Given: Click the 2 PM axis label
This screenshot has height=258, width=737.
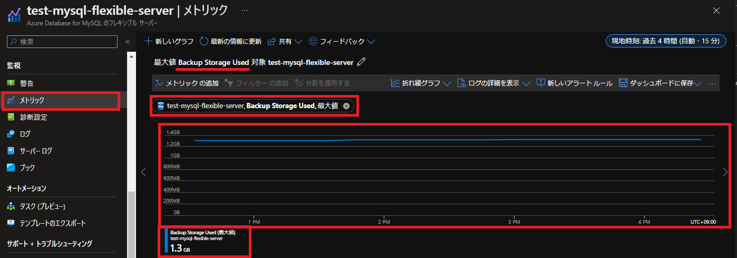Looking at the screenshot, I should click(384, 222).
